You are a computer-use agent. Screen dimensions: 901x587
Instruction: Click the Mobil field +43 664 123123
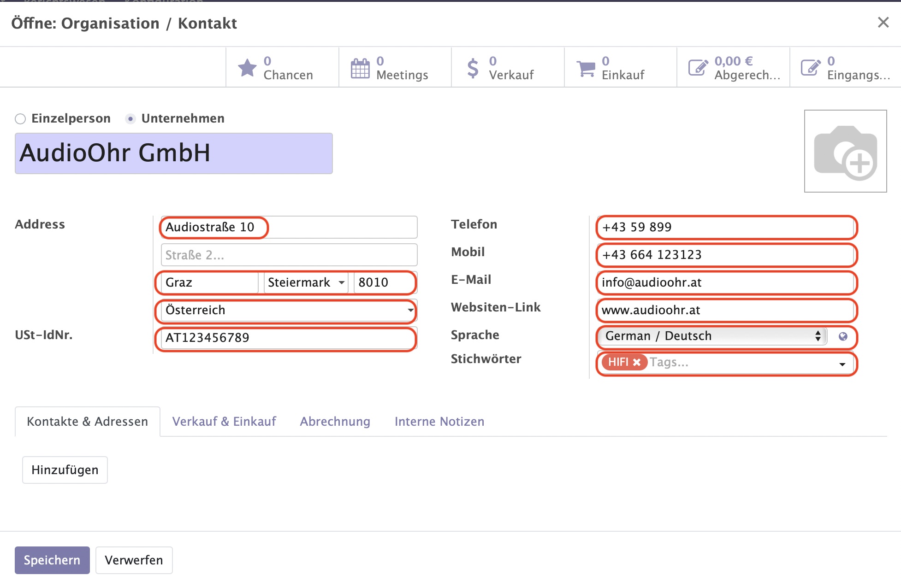726,255
